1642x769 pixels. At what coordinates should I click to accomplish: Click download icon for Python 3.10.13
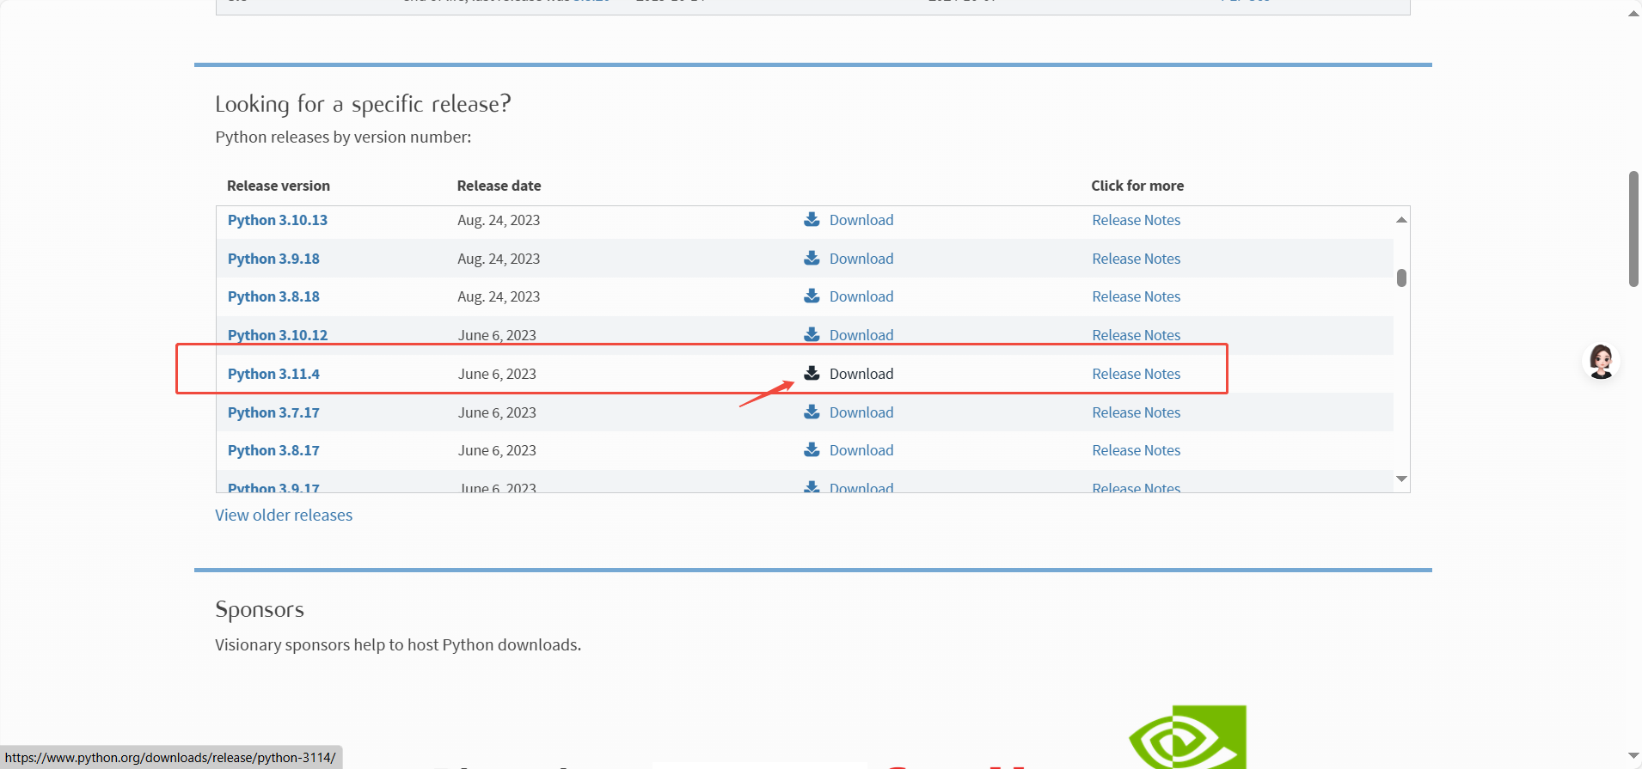812,219
